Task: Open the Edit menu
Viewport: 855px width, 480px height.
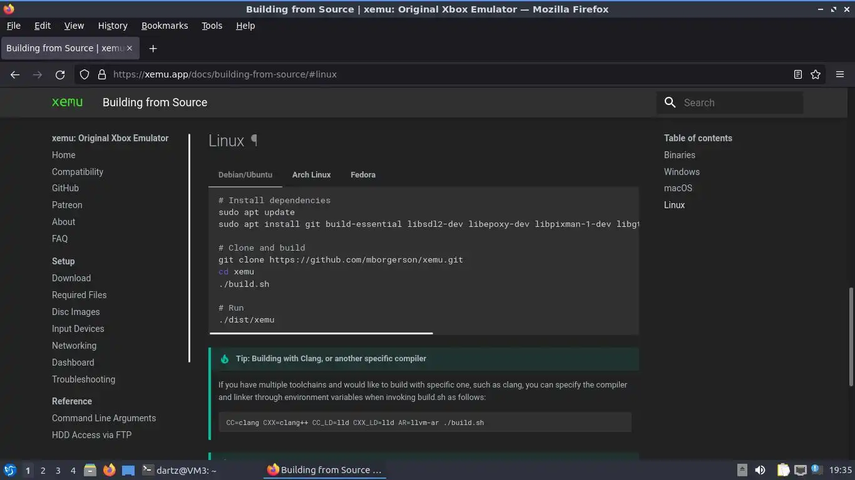Action: click(x=43, y=26)
